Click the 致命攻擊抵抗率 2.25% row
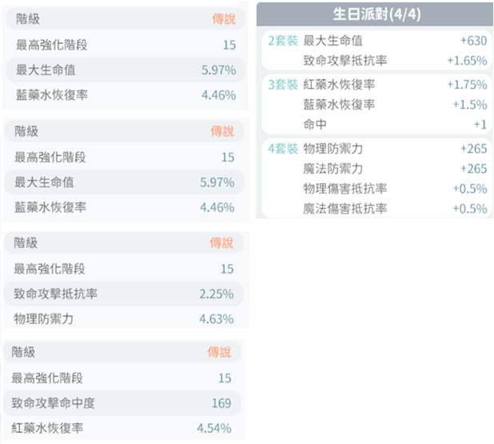 tap(123, 294)
